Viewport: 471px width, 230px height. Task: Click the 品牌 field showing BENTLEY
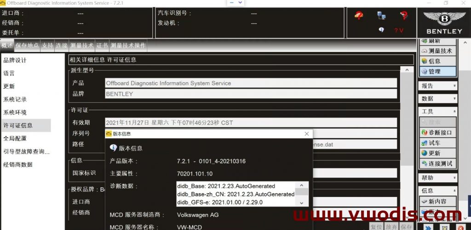(x=251, y=94)
